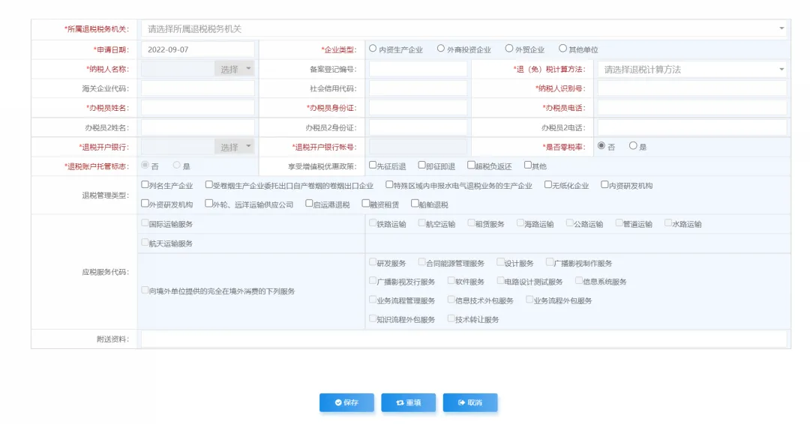Check the 融资租赁 checkbox

(366, 204)
